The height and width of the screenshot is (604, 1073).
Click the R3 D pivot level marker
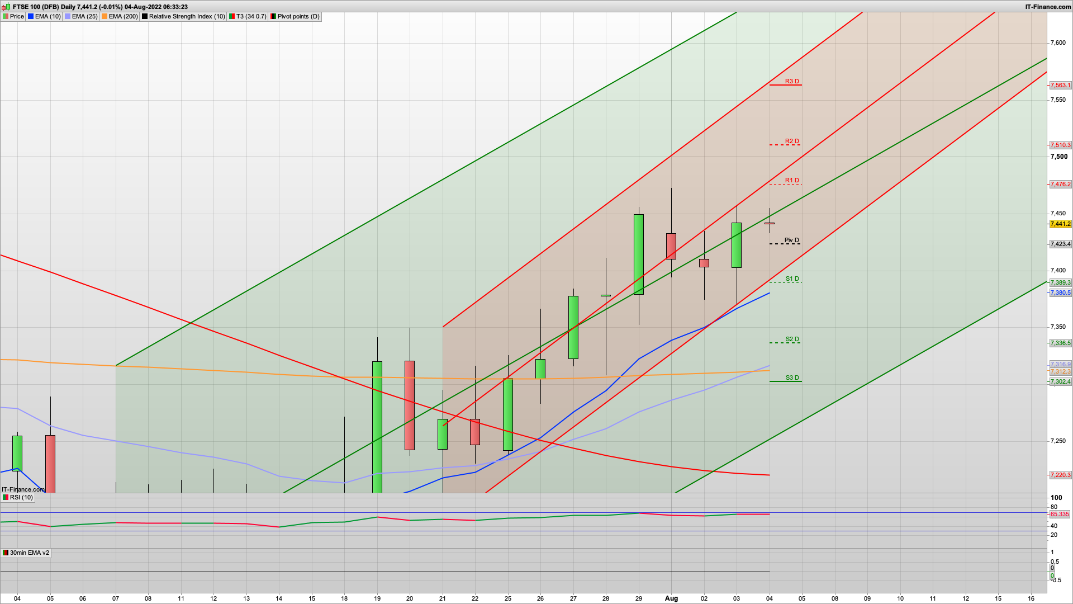(x=791, y=82)
